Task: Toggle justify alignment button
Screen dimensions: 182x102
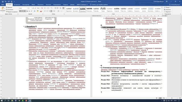Action: tap(51, 11)
